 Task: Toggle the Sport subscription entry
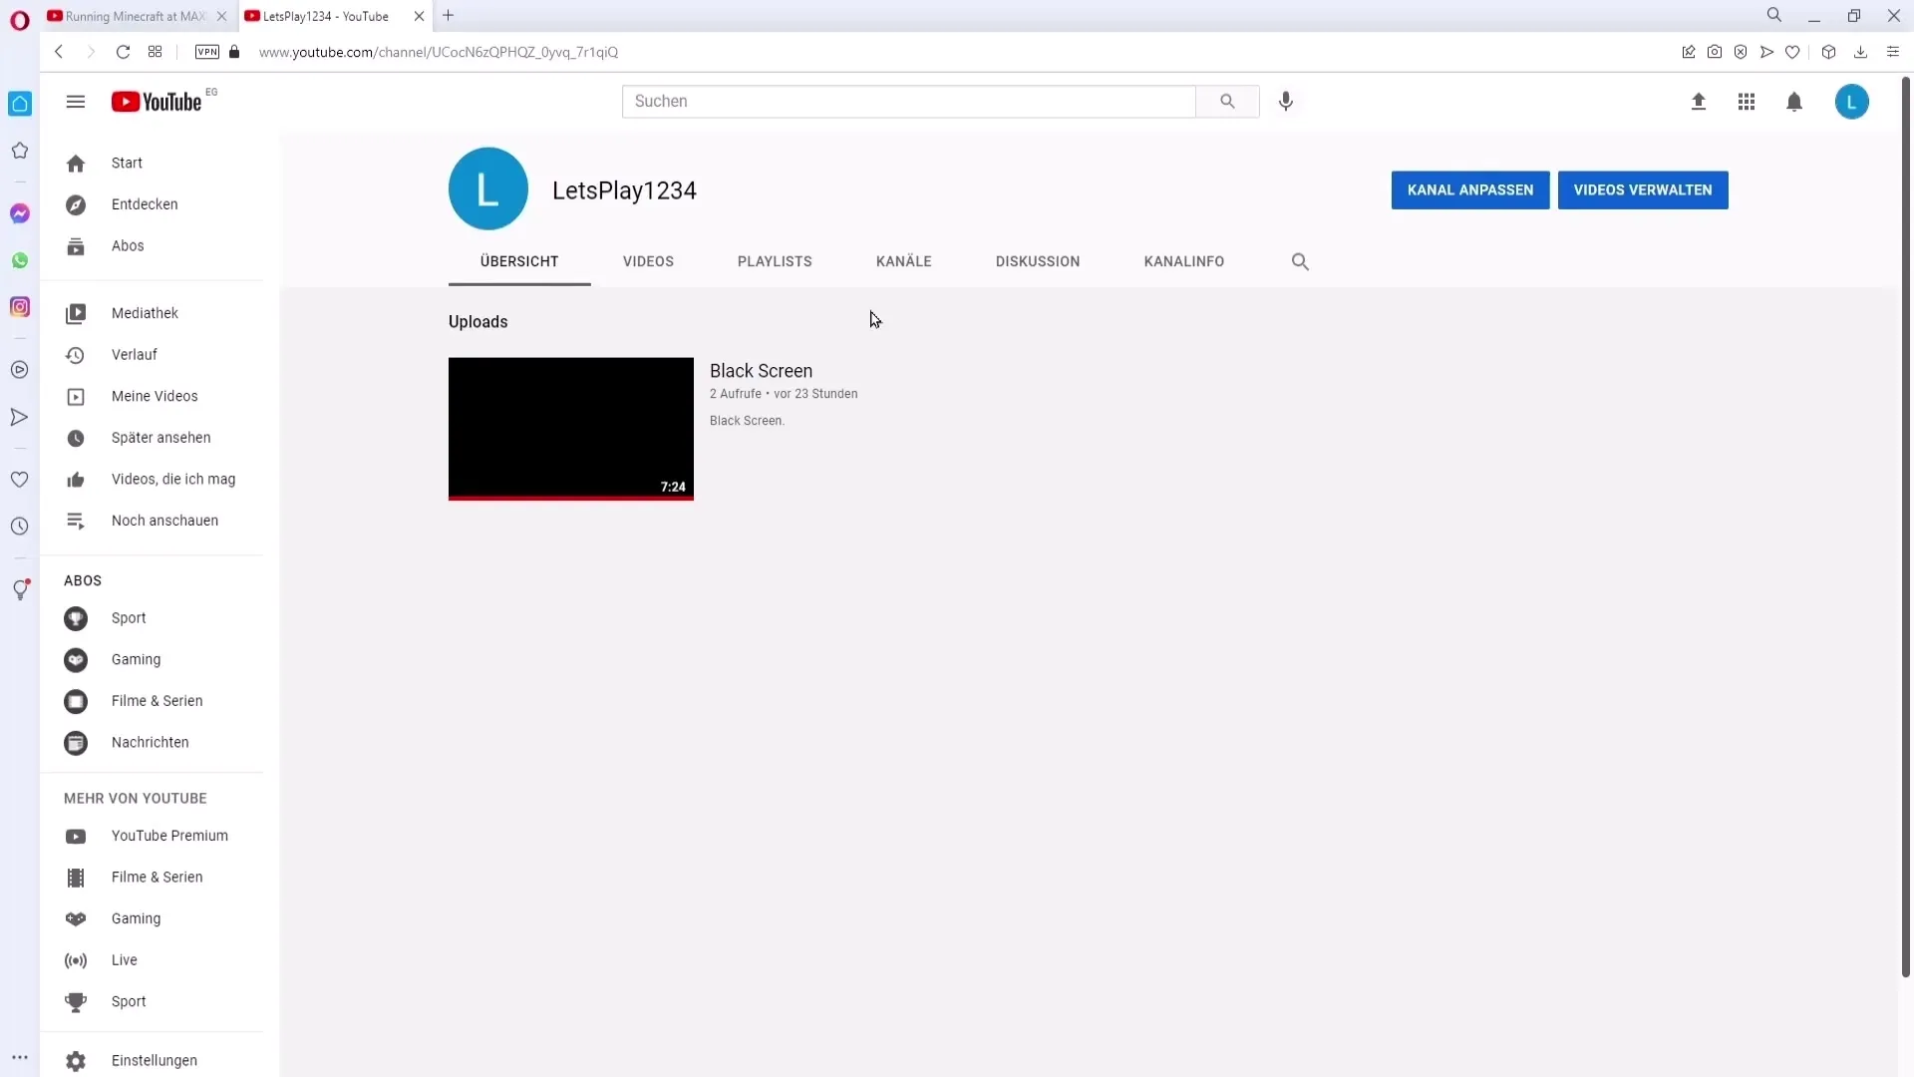[129, 616]
